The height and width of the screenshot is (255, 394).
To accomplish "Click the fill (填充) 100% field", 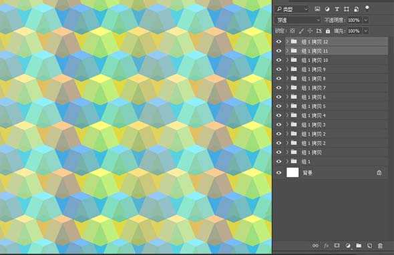I will tap(354, 31).
